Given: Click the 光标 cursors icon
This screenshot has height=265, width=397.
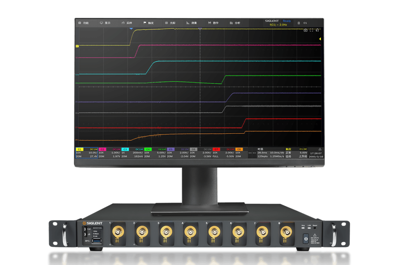Looking at the screenshot, I should (x=167, y=23).
